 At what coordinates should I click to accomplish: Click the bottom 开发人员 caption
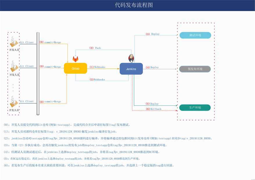click(14, 110)
